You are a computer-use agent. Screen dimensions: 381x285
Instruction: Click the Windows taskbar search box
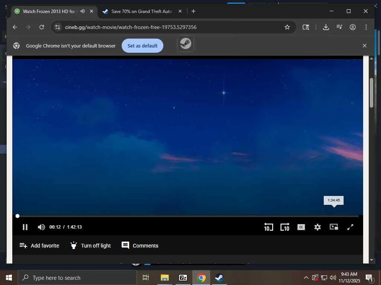tap(77, 278)
